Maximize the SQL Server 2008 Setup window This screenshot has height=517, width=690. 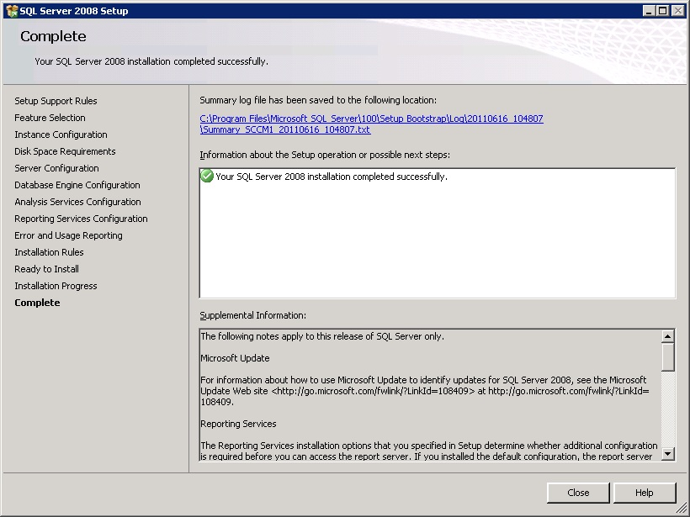pos(662,11)
